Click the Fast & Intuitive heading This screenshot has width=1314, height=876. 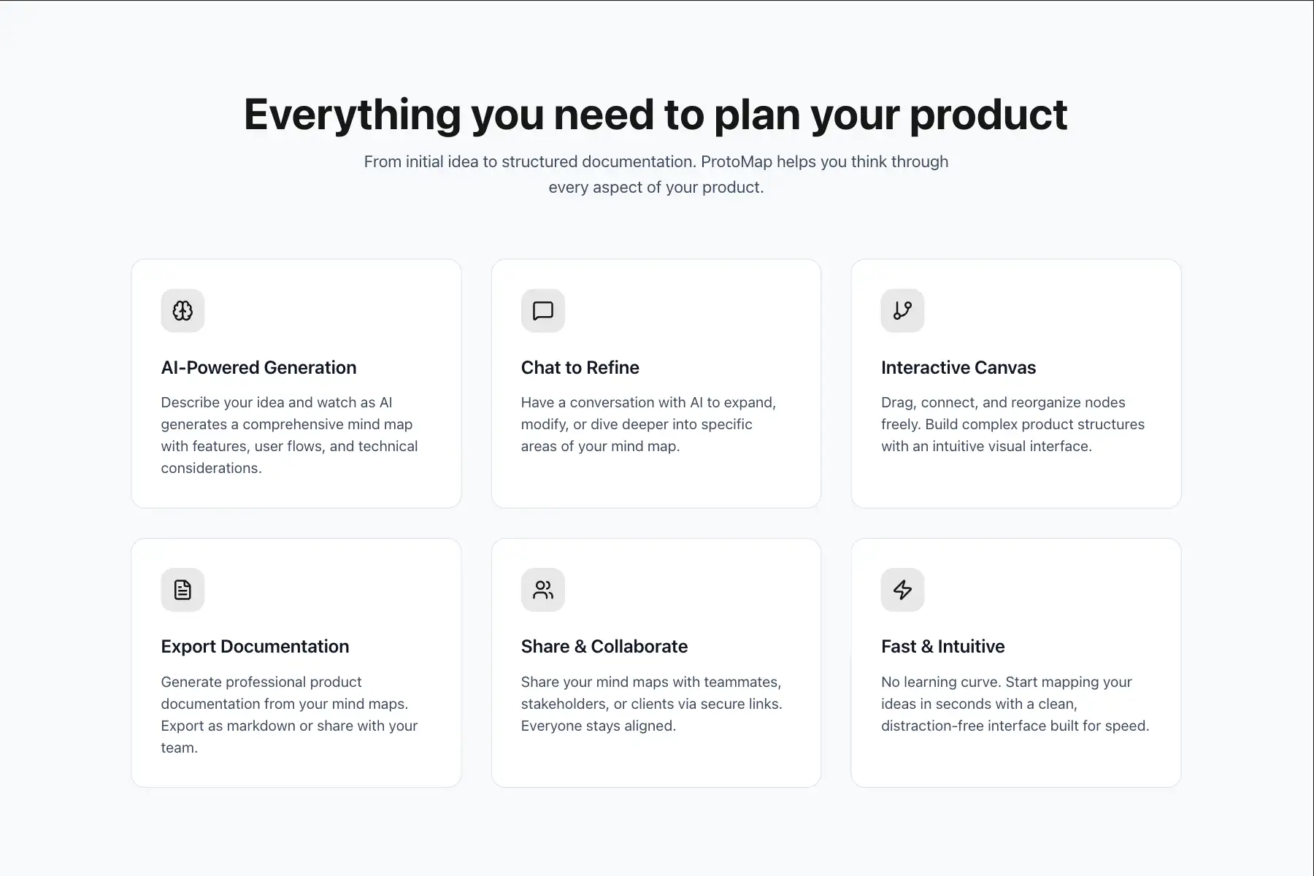click(x=942, y=646)
